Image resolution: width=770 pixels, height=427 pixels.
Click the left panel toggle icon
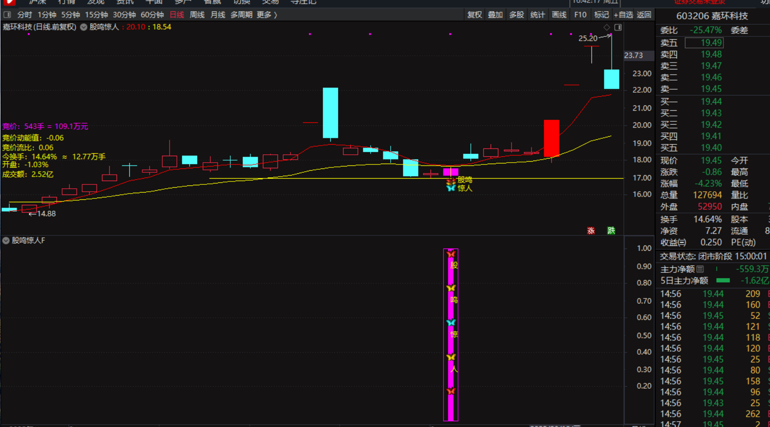(x=7, y=15)
